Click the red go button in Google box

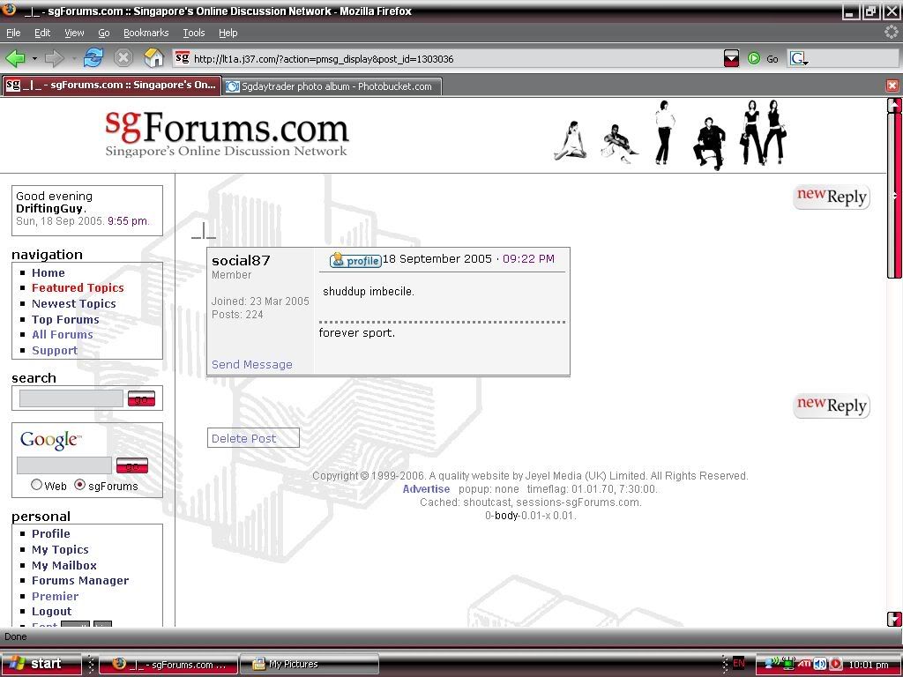pyautogui.click(x=132, y=465)
